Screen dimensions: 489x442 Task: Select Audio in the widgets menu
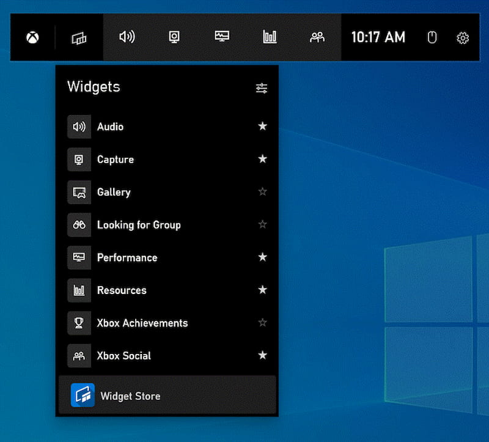167,127
